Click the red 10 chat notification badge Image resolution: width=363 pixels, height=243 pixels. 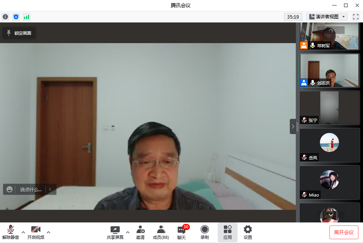186,227
